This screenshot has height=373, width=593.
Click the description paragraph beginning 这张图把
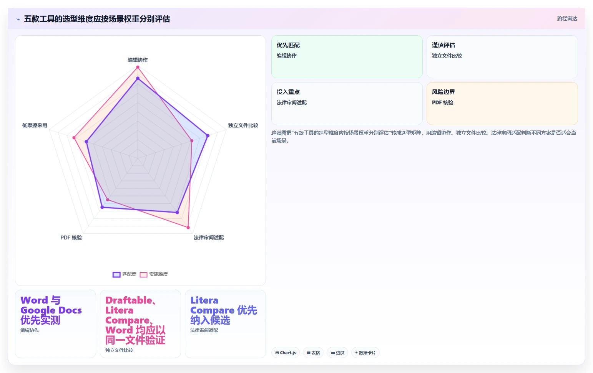tap(424, 137)
